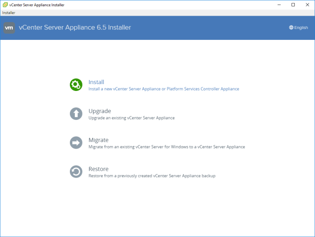Click 'Migrate from an existing vCenter Server' description
The width and height of the screenshot is (315, 237).
166,147
